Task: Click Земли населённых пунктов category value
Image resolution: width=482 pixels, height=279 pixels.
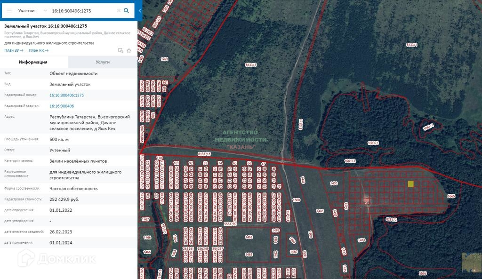Action: pos(78,161)
